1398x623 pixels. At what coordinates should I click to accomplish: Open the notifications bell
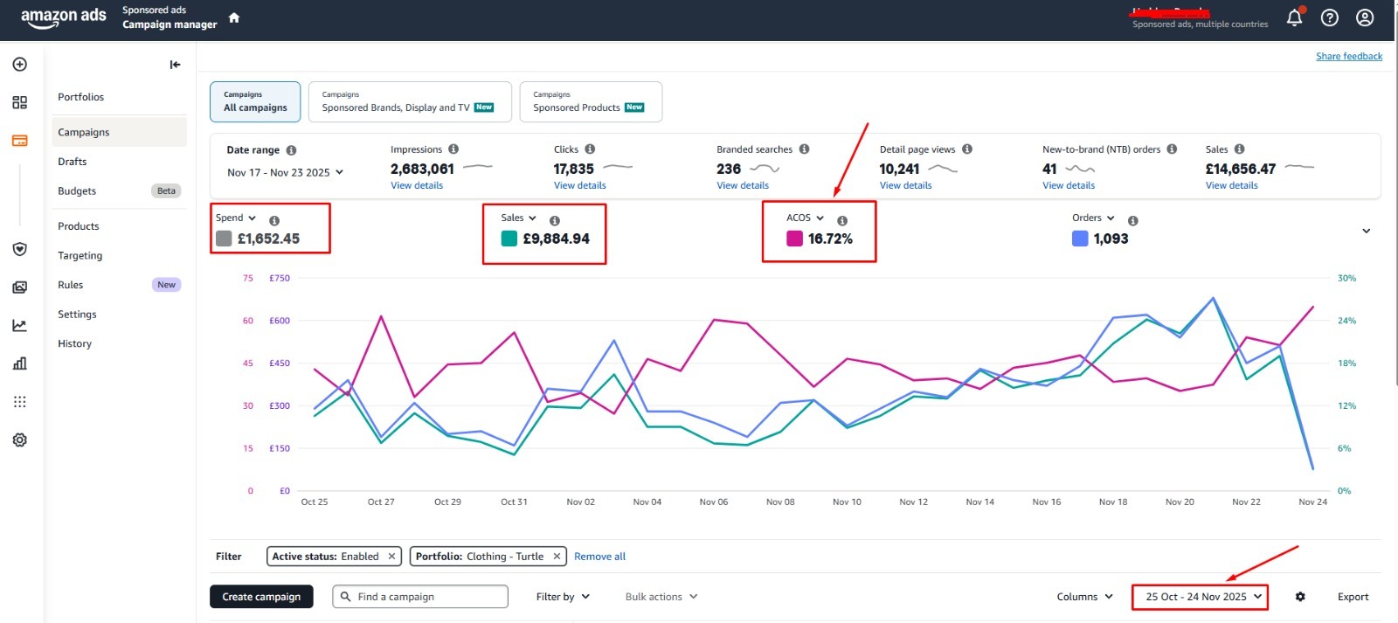(1294, 17)
